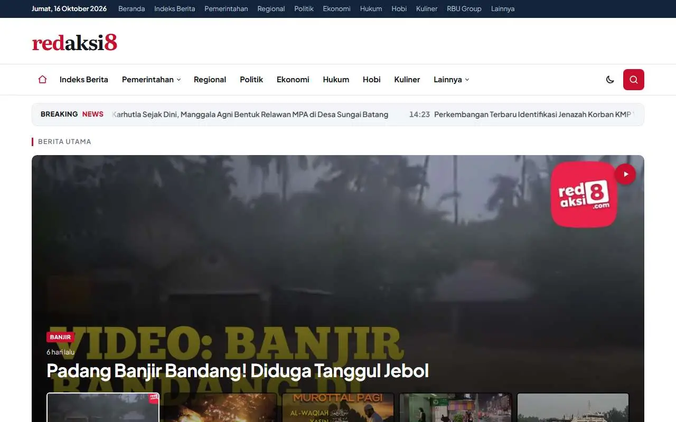The height and width of the screenshot is (422, 676).
Task: Click the red BANJIR category tag
Action: coord(61,337)
